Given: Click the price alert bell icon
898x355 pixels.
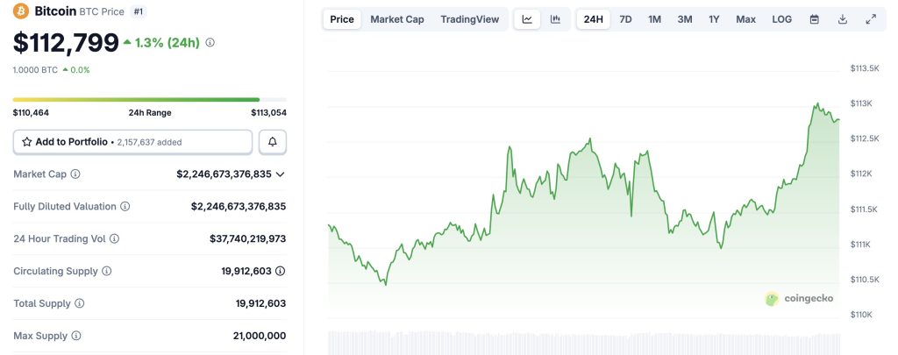Looking at the screenshot, I should [272, 141].
